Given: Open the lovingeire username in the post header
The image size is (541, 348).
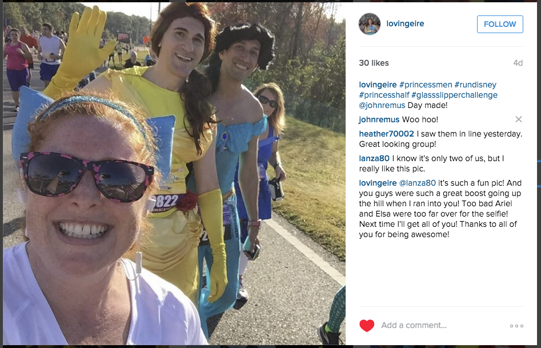Looking at the screenshot, I should [x=405, y=23].
